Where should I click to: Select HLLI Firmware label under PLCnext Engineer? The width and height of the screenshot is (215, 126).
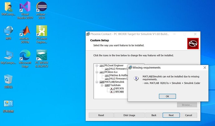(119, 69)
